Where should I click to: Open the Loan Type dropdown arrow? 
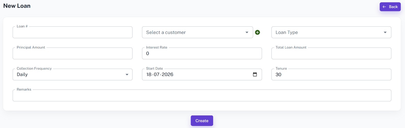tap(385, 32)
